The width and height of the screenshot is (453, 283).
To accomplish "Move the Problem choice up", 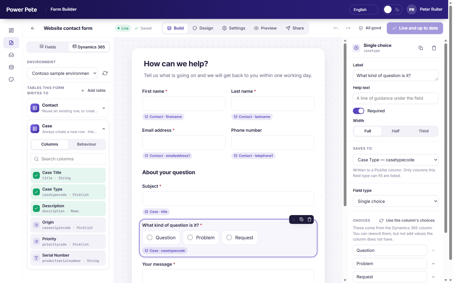I will [433, 264].
